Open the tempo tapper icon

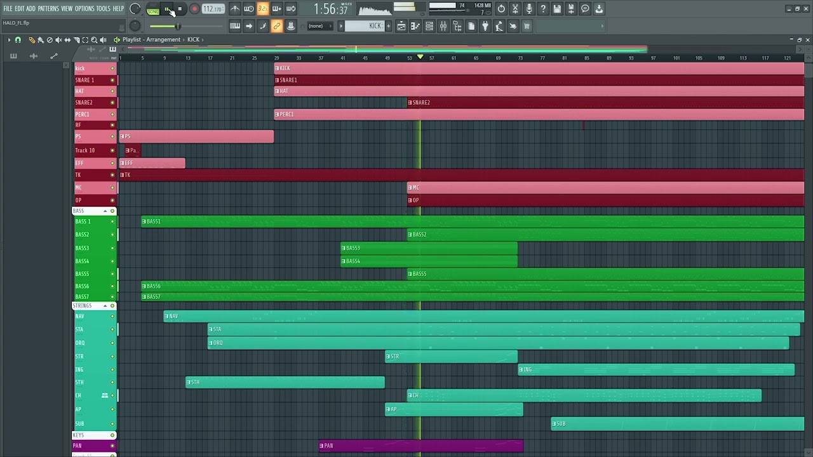click(x=499, y=26)
